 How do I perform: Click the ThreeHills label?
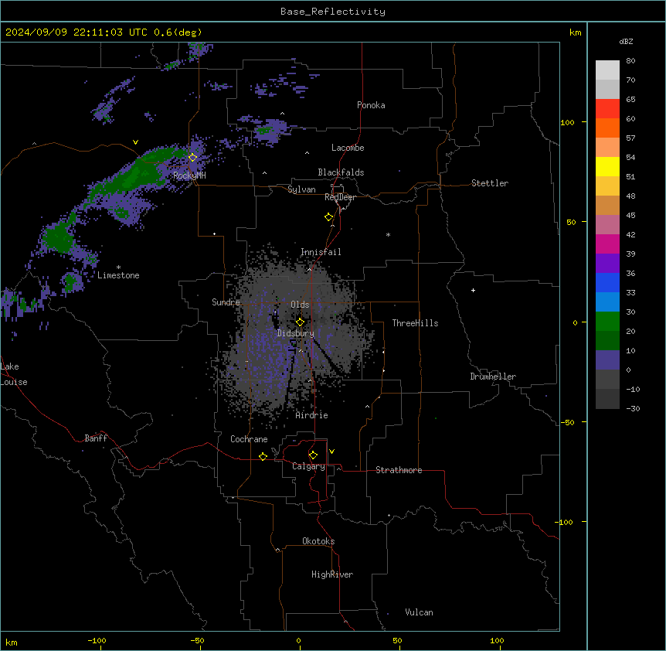[415, 323]
